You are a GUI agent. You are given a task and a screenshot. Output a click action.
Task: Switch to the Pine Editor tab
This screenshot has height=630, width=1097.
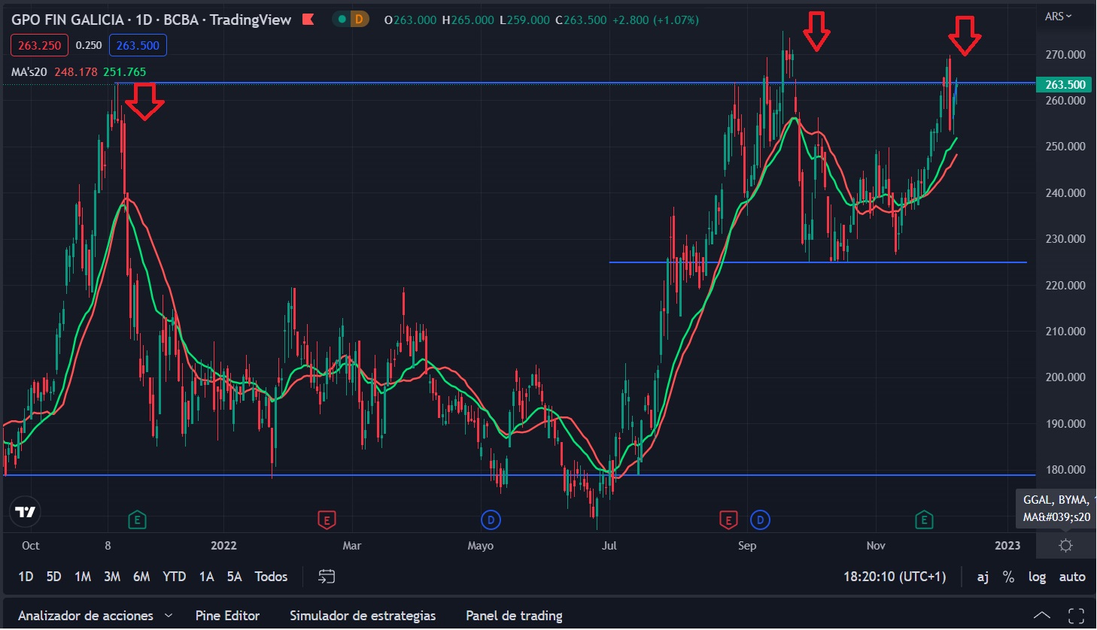coord(227,616)
